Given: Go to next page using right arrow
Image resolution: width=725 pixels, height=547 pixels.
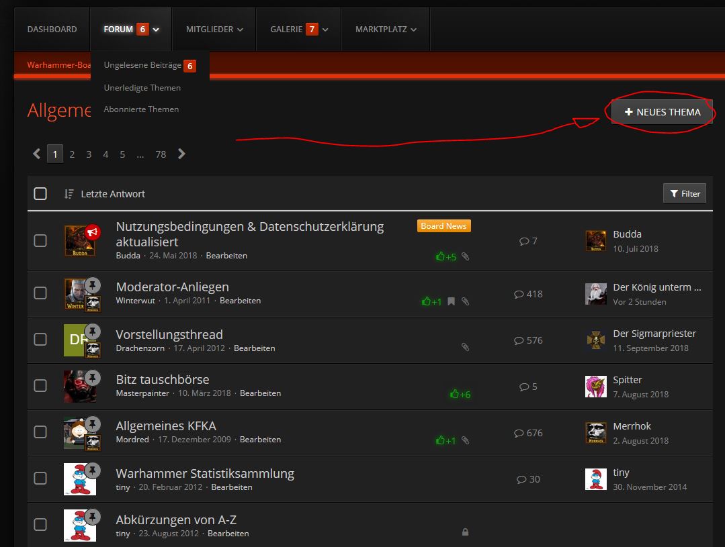Looking at the screenshot, I should pos(181,154).
